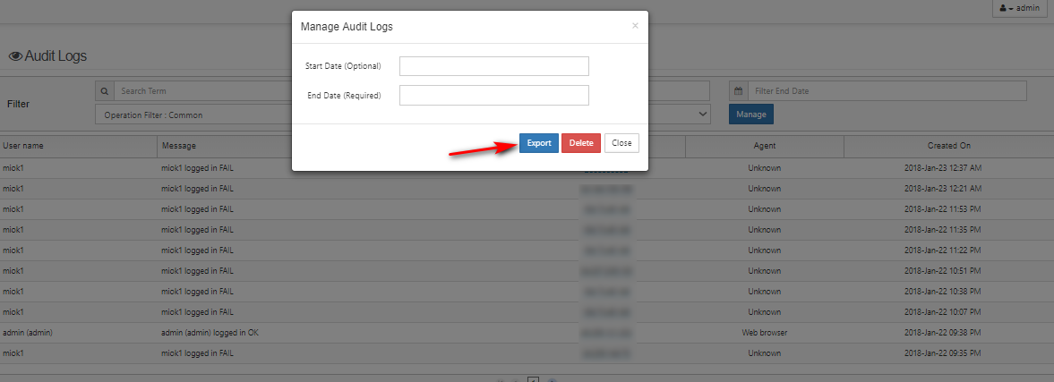Click the blue Manage button

coord(750,115)
